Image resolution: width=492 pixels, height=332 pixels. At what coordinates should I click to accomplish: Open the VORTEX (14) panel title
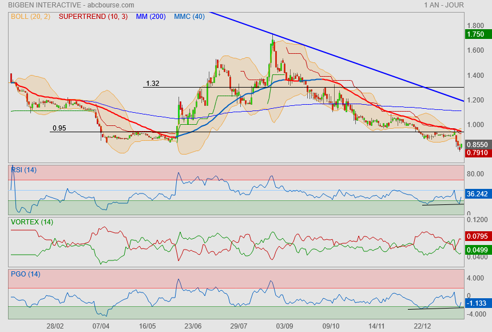click(32, 222)
